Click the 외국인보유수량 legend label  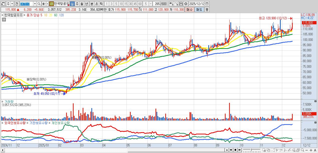click(x=15, y=123)
